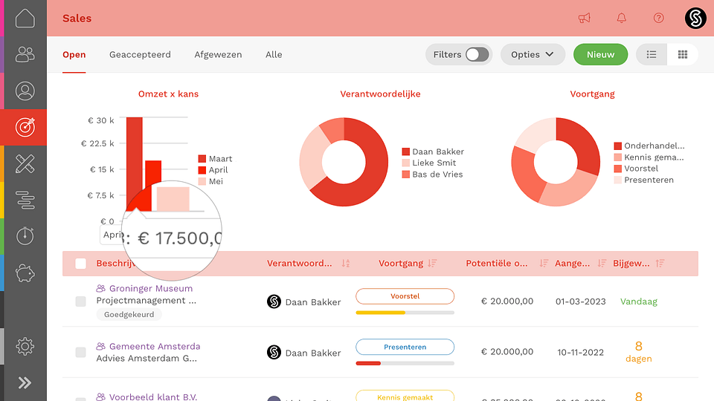Open the Voorbeeld klant B.V. link
The width and height of the screenshot is (714, 401).
(153, 397)
